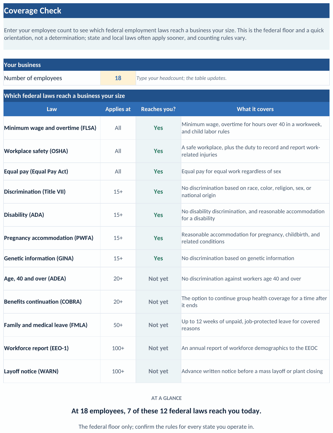Image resolution: width=333 pixels, height=433 pixels.
Task: Click 'All' in the Equal Pay Act row
Action: click(x=118, y=172)
